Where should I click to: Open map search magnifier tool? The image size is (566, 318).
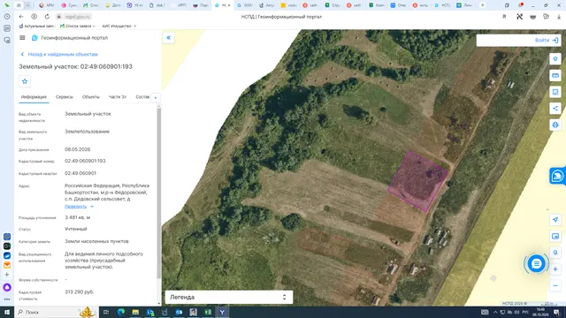point(555,253)
